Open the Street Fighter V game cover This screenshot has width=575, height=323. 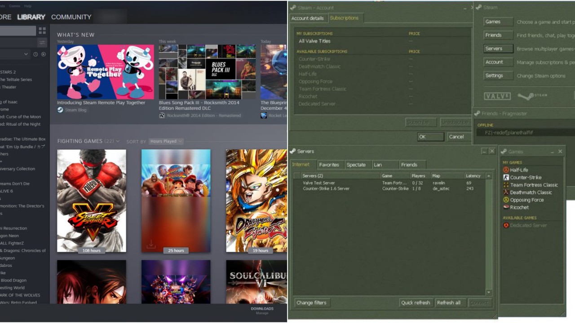[x=92, y=201]
